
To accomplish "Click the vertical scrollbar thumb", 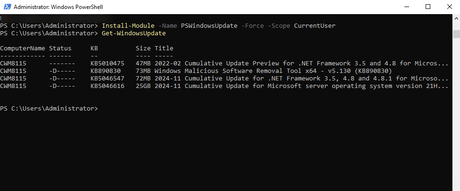I will pos(456,34).
